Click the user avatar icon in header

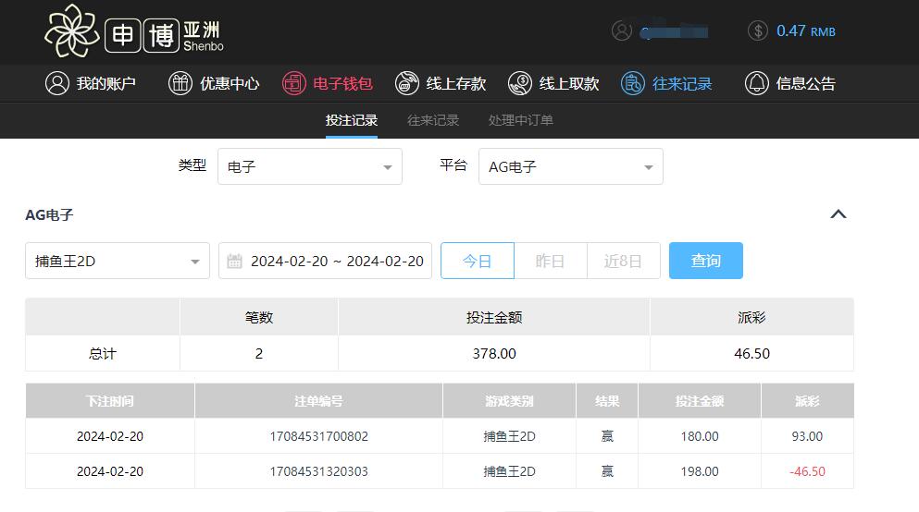[x=622, y=30]
